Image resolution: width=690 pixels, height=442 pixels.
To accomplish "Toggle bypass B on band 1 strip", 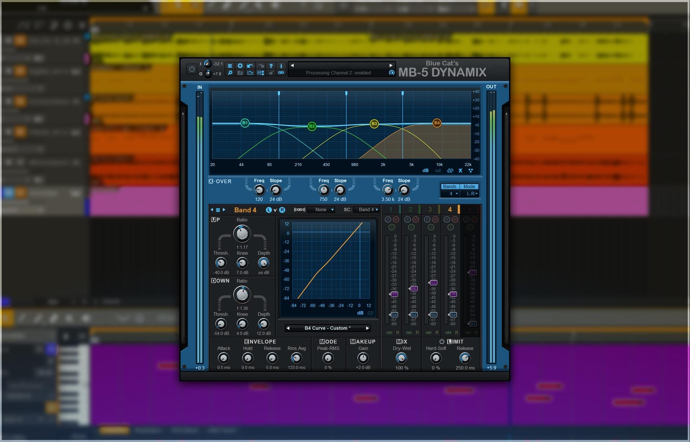I will point(388,219).
